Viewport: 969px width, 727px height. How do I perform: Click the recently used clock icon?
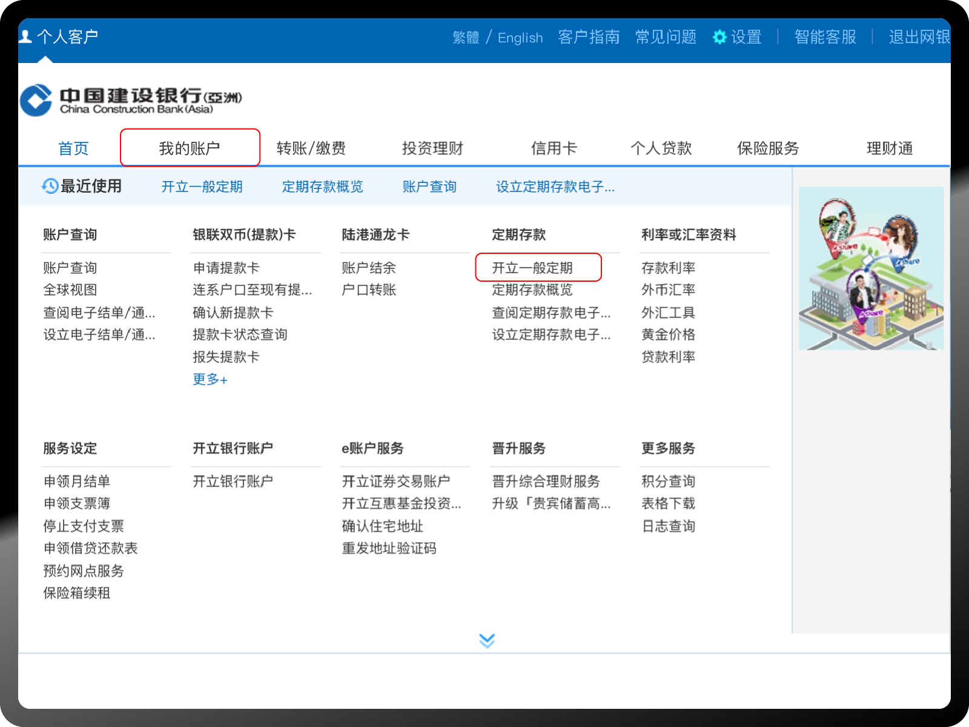[50, 186]
